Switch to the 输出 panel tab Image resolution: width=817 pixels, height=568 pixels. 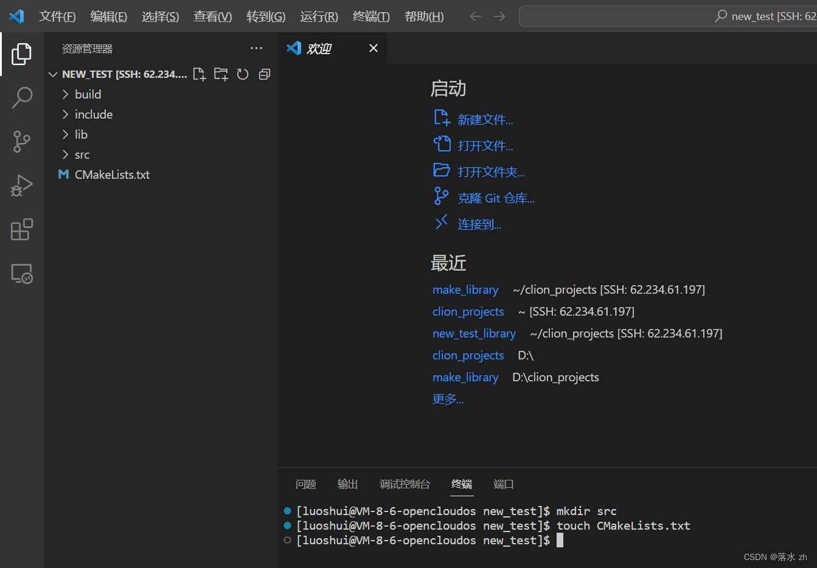point(348,484)
